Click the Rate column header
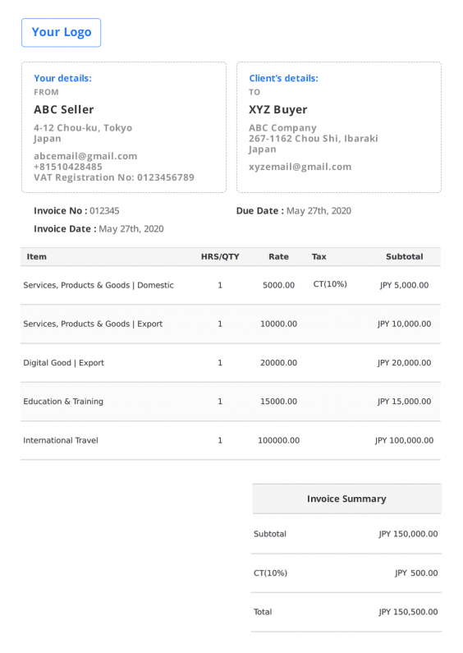This screenshot has width=463, height=653. 278,256
